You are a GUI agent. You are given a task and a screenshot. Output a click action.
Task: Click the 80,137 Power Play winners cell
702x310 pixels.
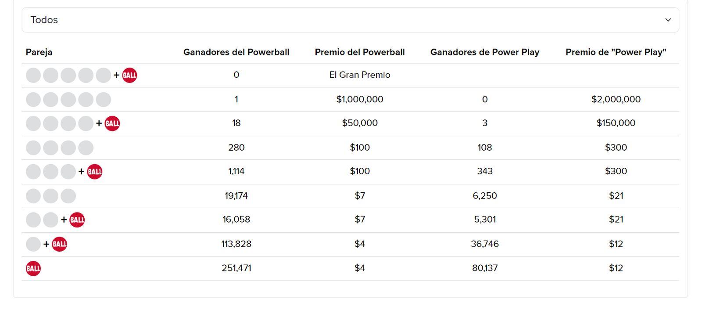485,267
